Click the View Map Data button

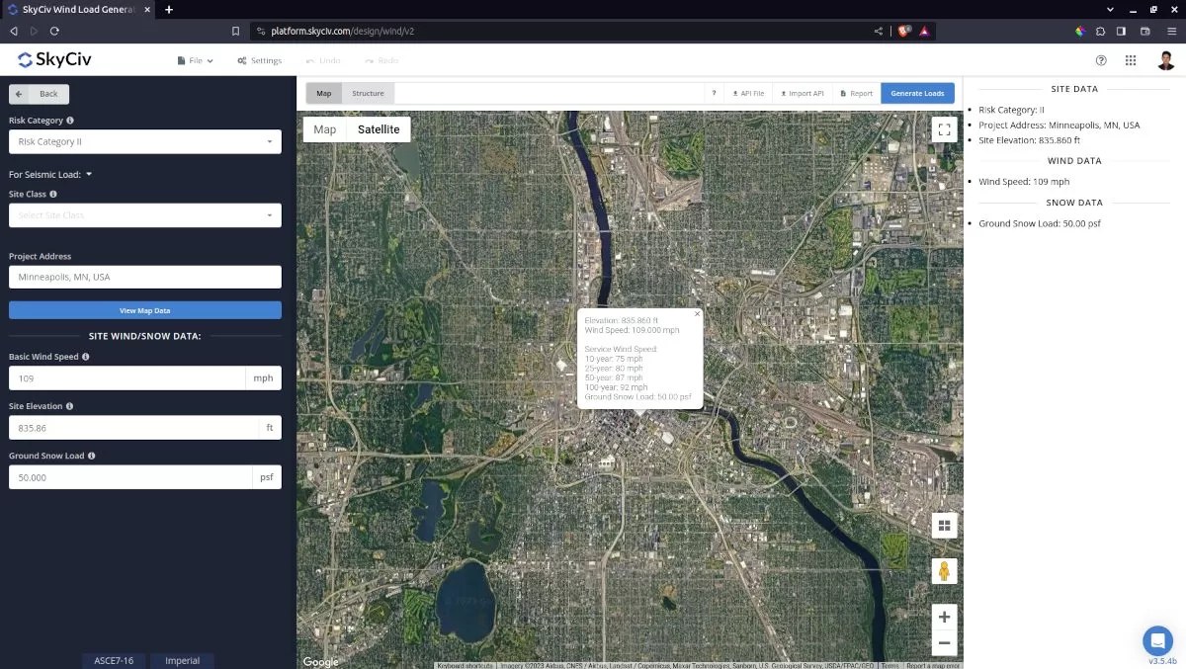click(145, 310)
